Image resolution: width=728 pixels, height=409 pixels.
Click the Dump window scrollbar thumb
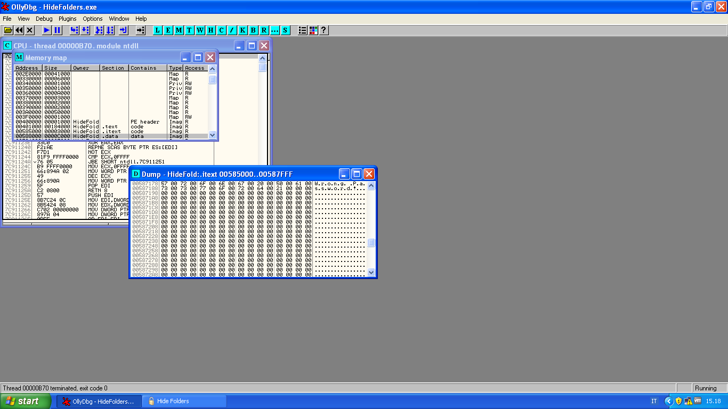pos(371,242)
